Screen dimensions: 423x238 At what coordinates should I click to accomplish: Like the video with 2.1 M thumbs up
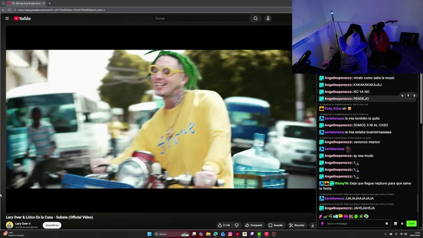(x=224, y=225)
